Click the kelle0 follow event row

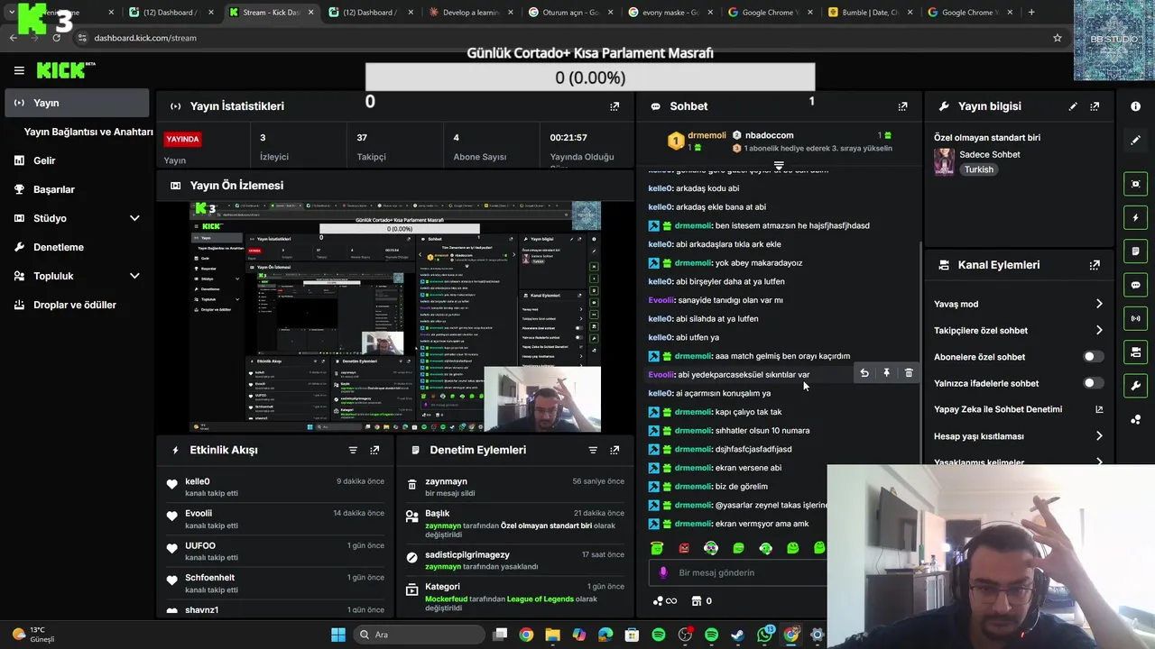pyautogui.click(x=274, y=488)
